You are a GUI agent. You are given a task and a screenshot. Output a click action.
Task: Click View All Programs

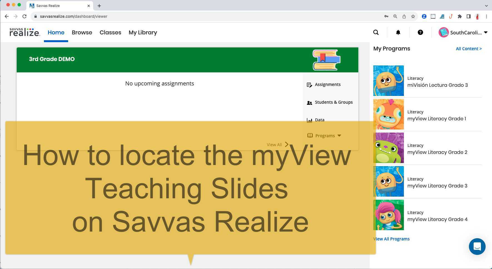[391, 239]
